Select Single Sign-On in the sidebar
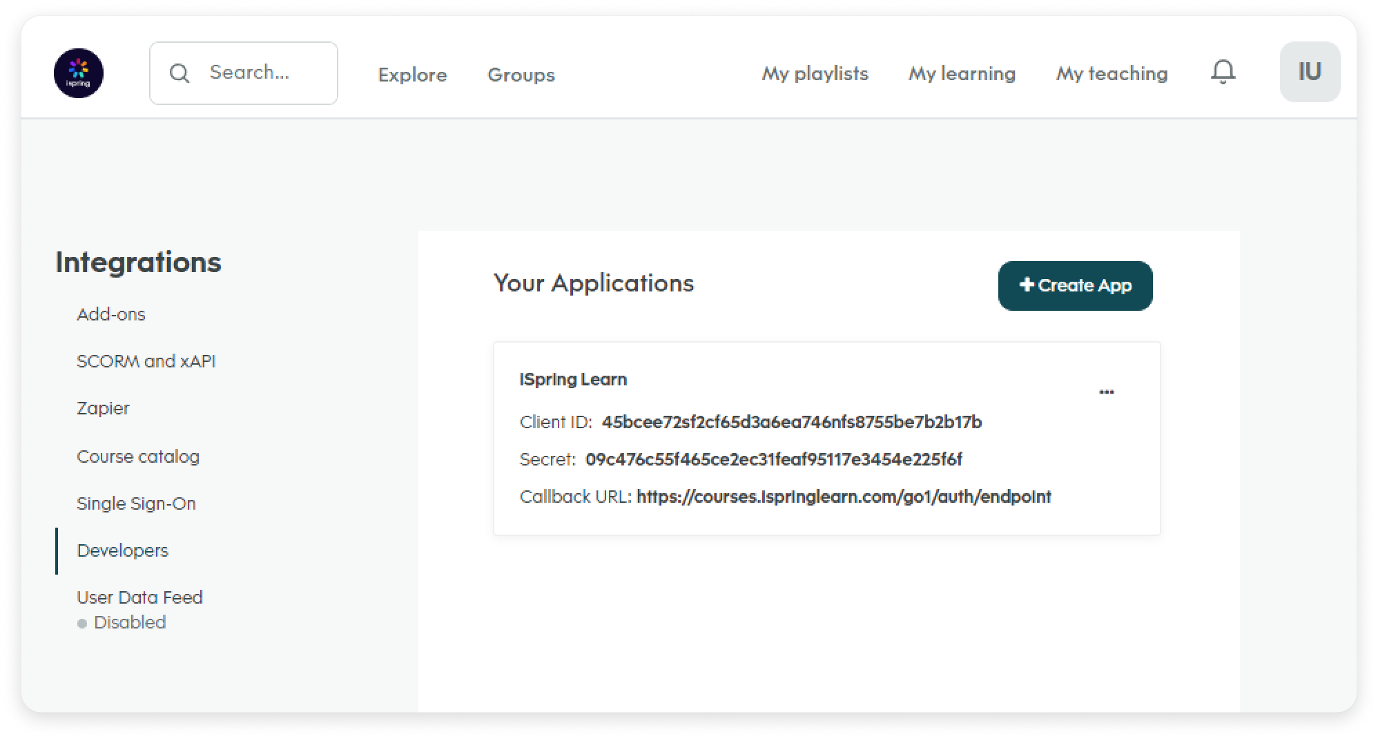 [x=136, y=504]
